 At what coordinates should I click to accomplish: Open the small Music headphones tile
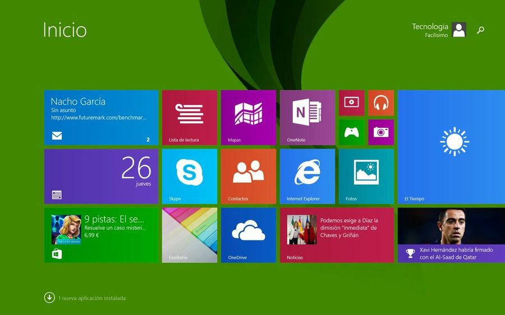pyautogui.click(x=381, y=103)
